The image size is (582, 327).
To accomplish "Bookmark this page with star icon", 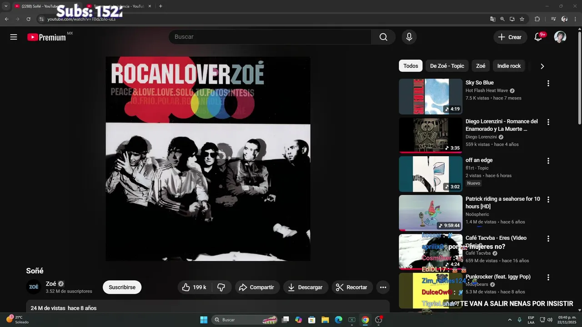I will [522, 19].
